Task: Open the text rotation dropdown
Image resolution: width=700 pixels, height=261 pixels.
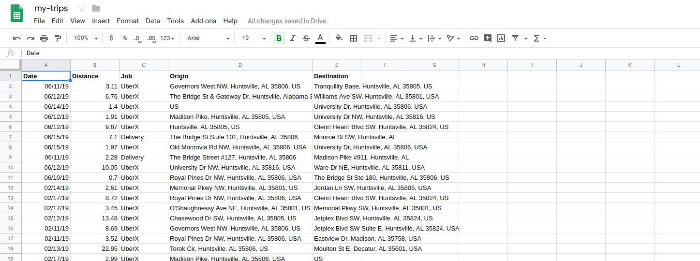Action: 453,38
